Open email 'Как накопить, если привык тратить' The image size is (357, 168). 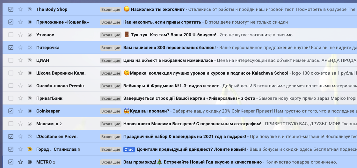pyautogui.click(x=162, y=22)
